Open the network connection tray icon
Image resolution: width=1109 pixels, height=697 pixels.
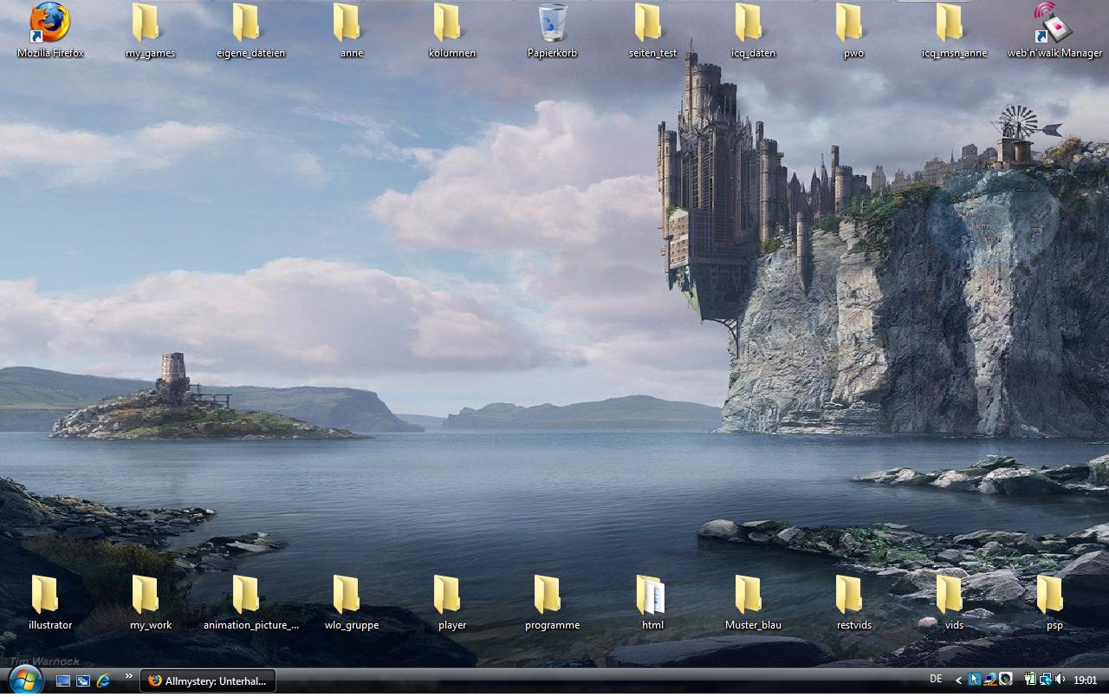(1046, 680)
